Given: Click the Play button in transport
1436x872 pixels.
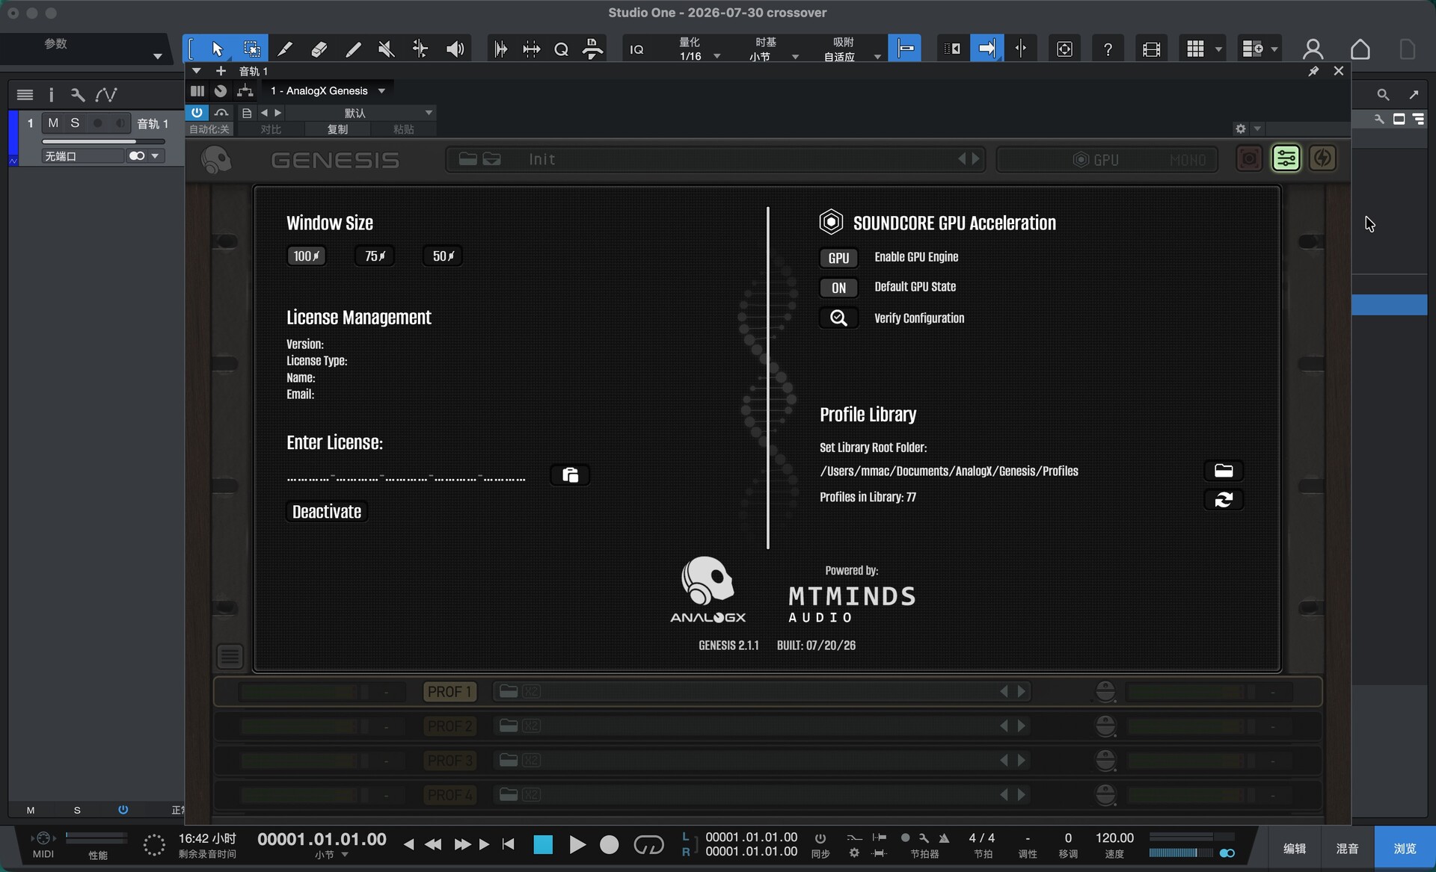Looking at the screenshot, I should 577,844.
